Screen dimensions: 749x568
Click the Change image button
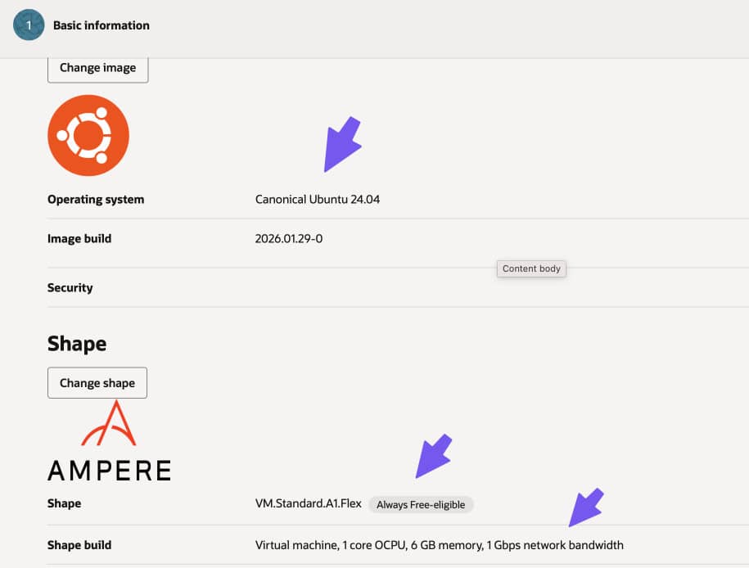pos(97,68)
